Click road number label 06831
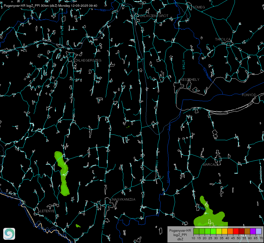This screenshot has width=264, height=243. click(x=157, y=164)
